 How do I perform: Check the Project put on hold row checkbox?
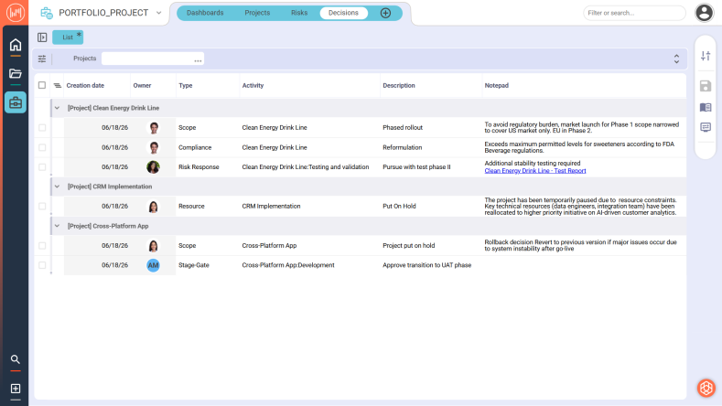(x=42, y=245)
